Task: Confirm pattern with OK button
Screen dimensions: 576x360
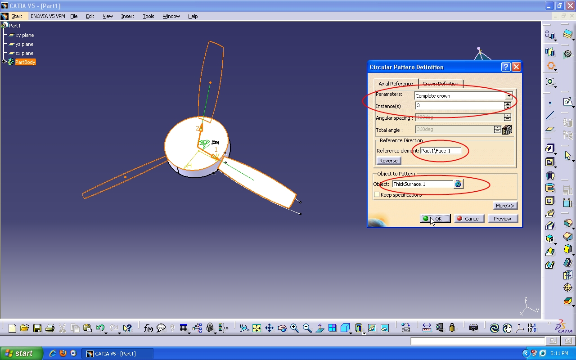Action: pos(435,219)
